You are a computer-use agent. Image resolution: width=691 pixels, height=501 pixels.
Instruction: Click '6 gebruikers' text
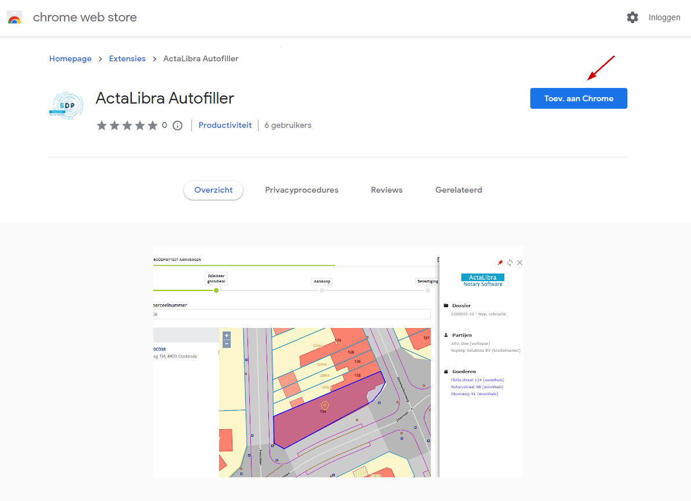click(x=288, y=125)
